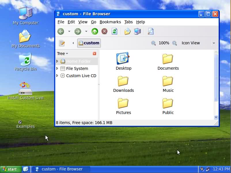Toggle the text-based location entry button
The height and width of the screenshot is (173, 231).
tap(62, 43)
